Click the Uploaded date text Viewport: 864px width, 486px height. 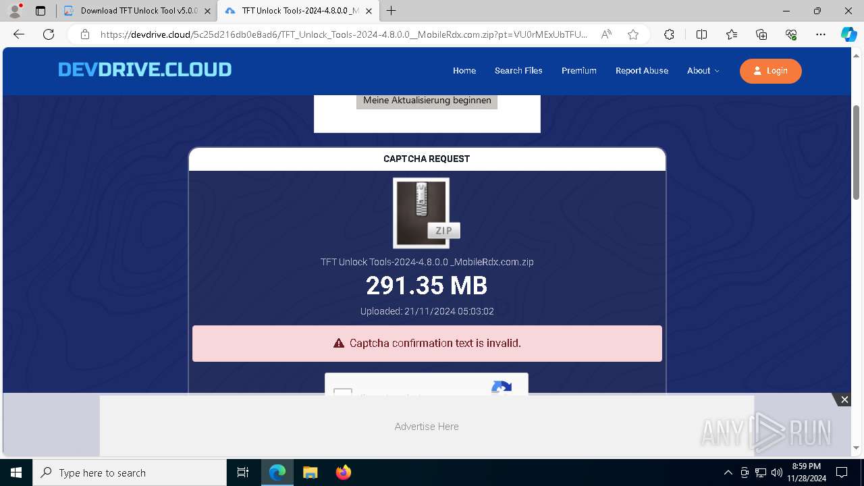click(x=427, y=311)
